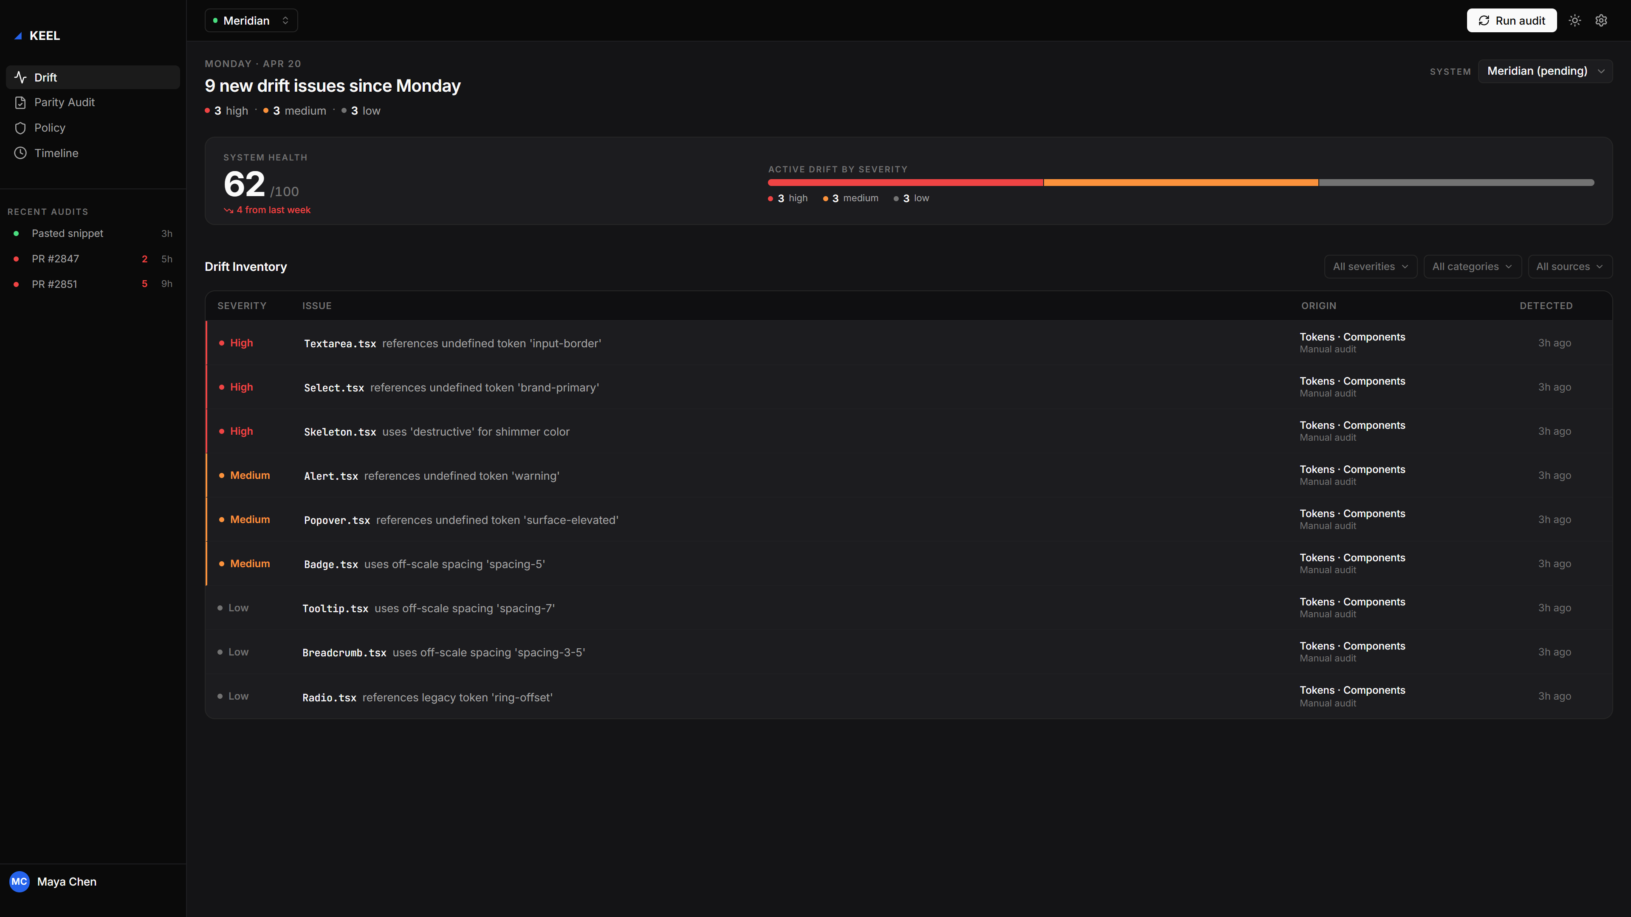This screenshot has width=1631, height=917.
Task: Open the Badge.tsx 'spacing-5' issue
Action: (x=909, y=564)
